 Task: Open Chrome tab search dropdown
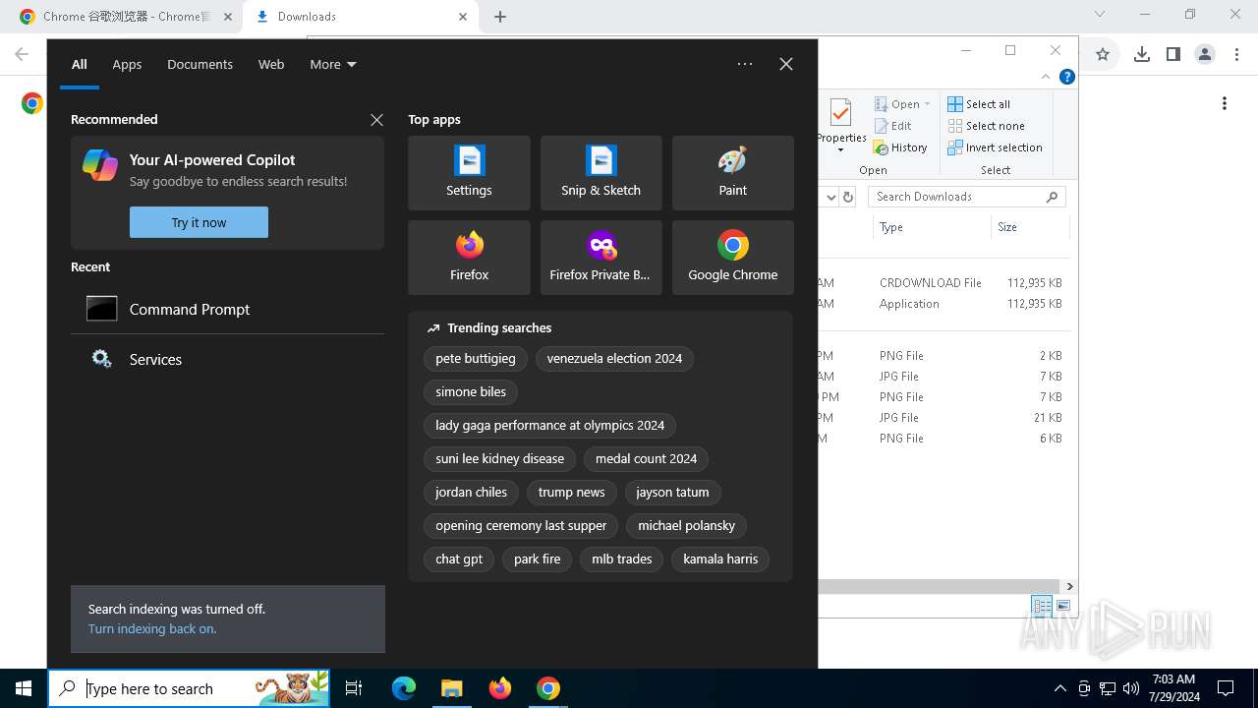point(1100,15)
